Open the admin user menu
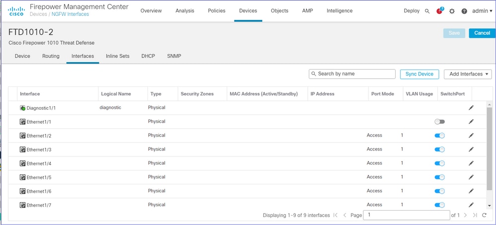 point(482,11)
